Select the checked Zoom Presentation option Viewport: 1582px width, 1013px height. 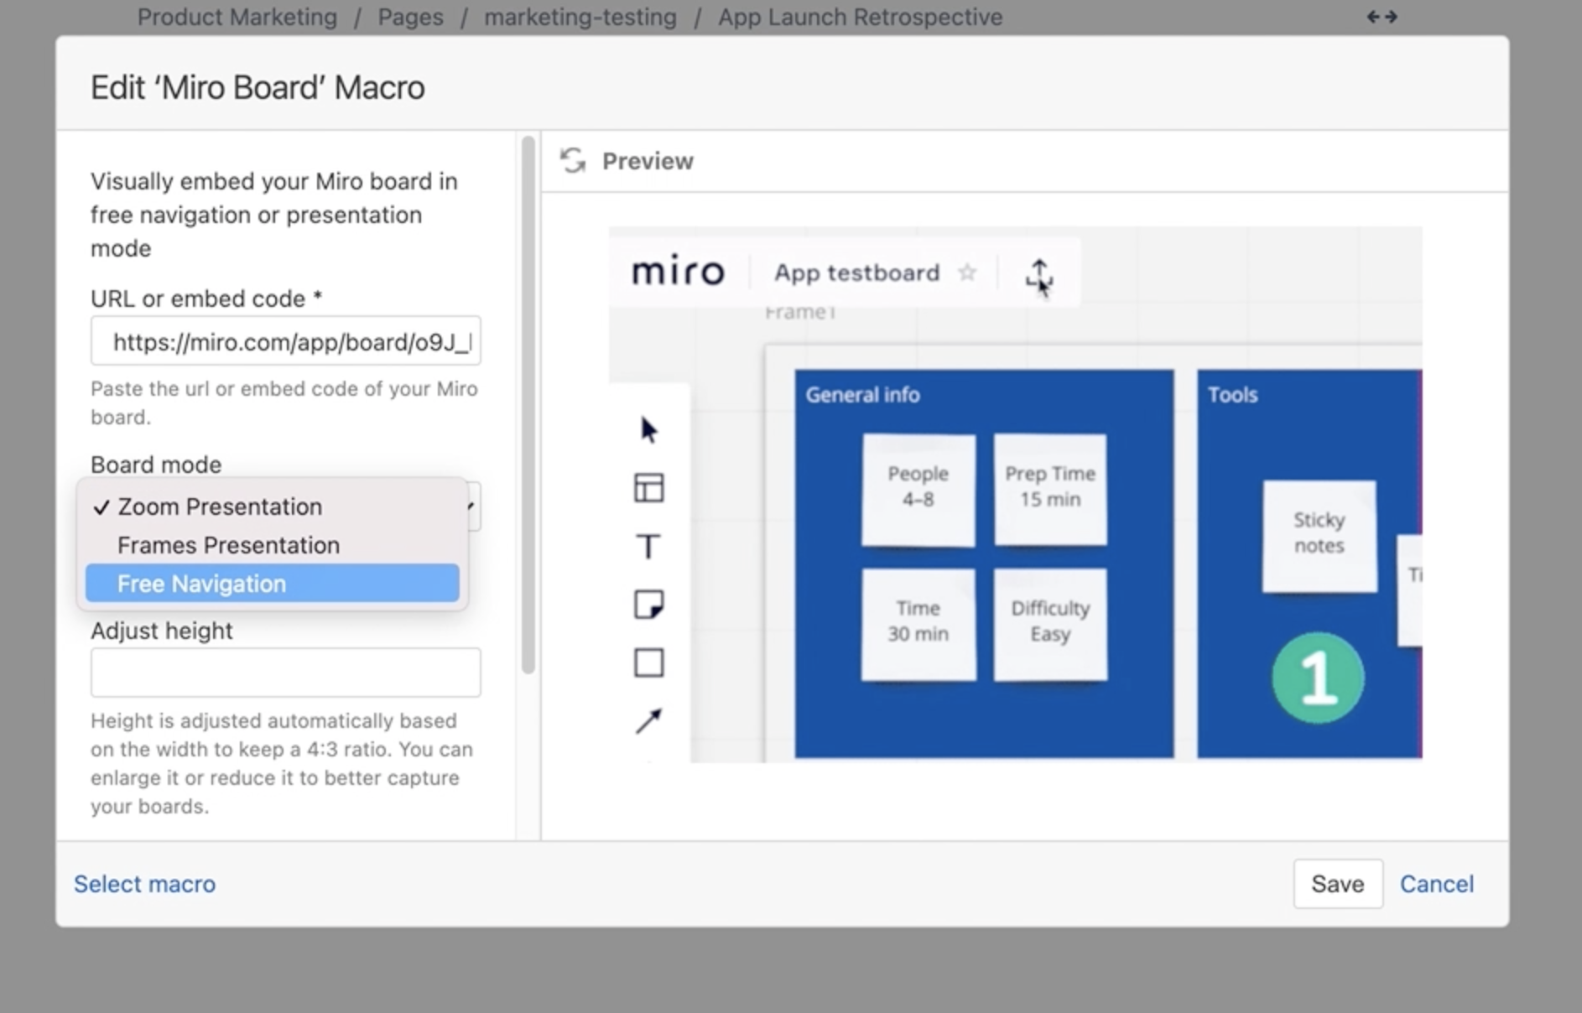coord(219,506)
